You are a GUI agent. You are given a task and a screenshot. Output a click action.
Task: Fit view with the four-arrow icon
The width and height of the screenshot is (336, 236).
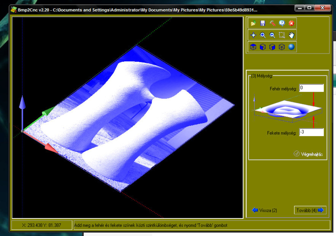pos(253,35)
